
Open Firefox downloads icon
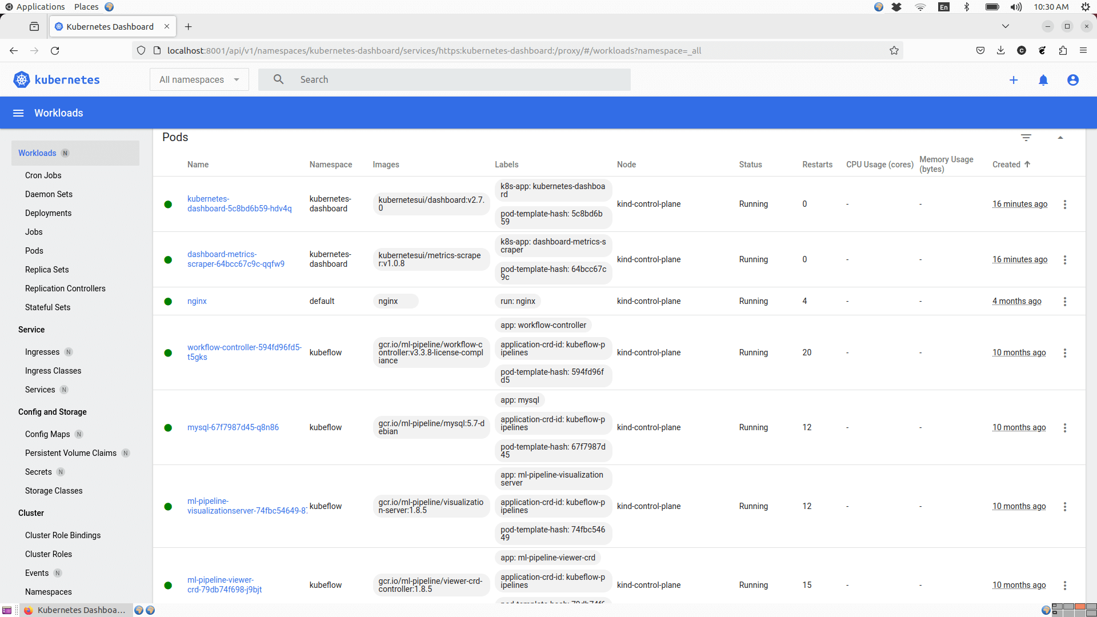point(1001,50)
